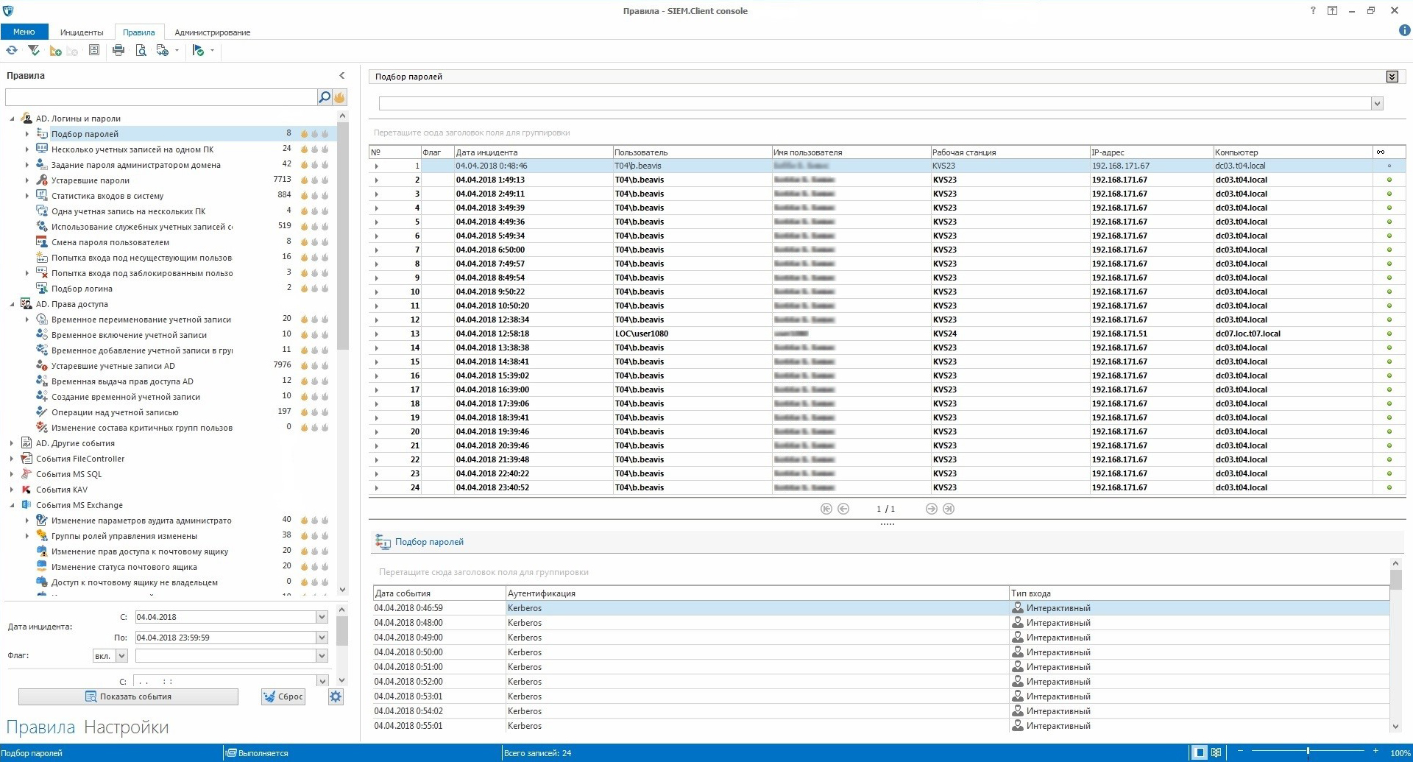Click the add rule icon with green plus
1413x762 pixels.
(55, 51)
